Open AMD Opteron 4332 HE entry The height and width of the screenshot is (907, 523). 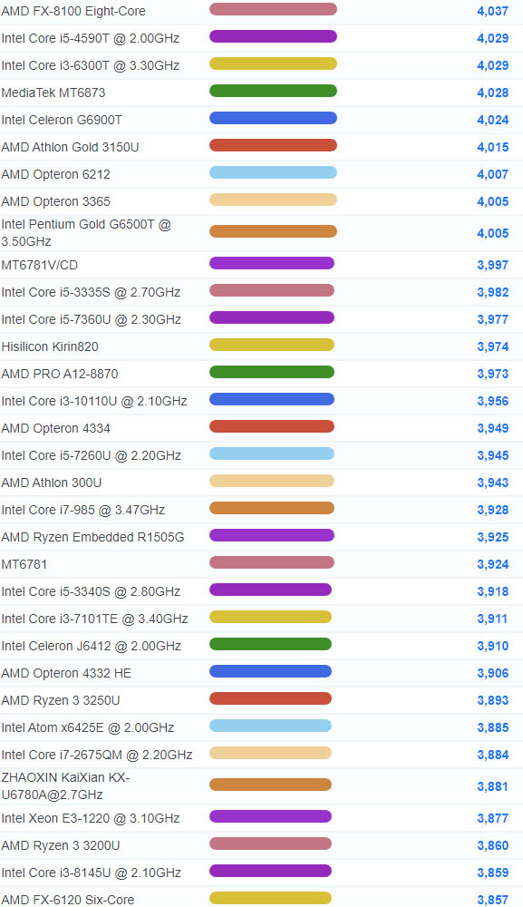[x=66, y=673]
